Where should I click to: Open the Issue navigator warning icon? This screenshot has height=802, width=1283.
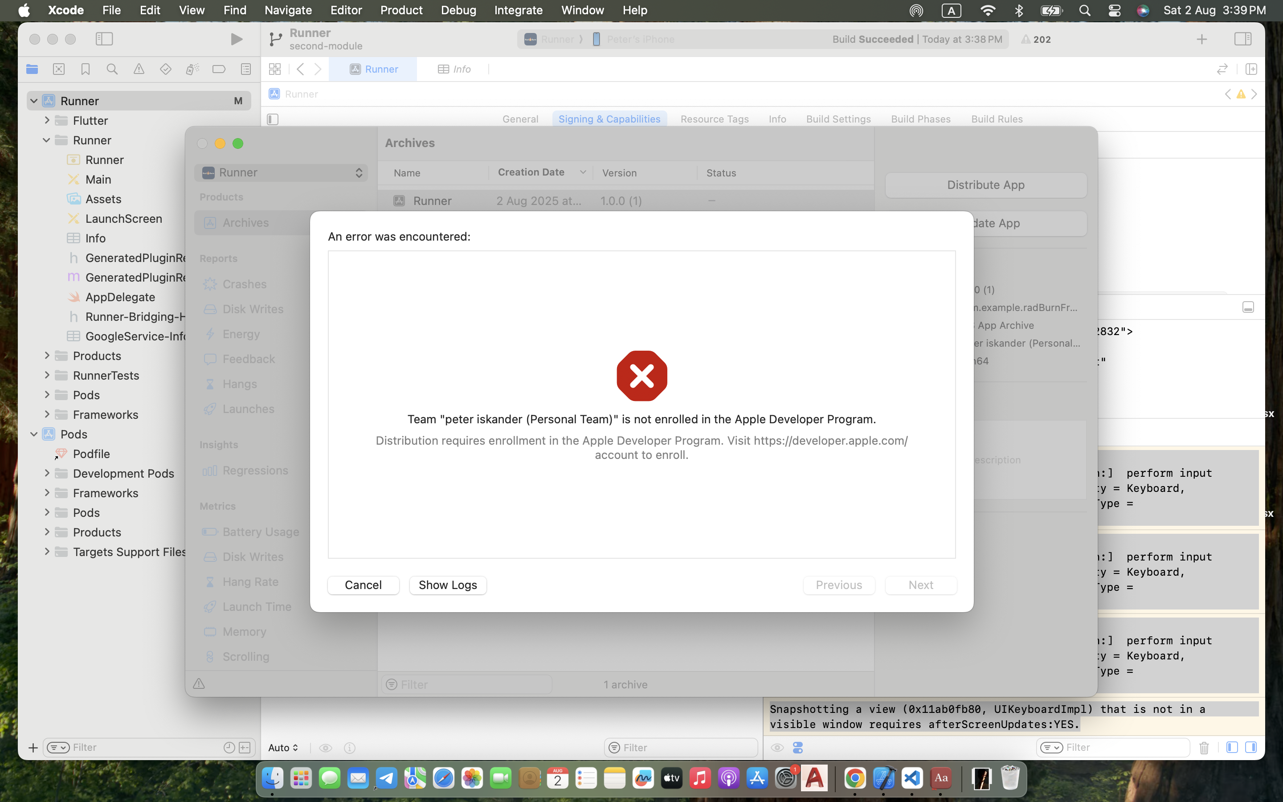coord(139,69)
